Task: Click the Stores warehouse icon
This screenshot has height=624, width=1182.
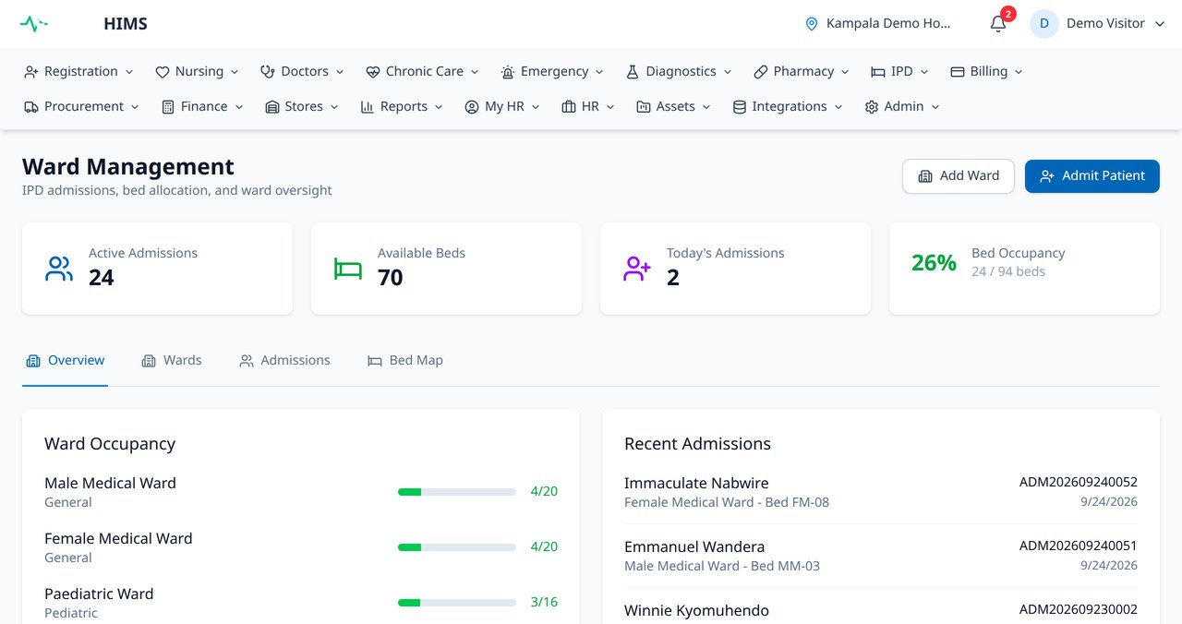Action: pos(272,107)
